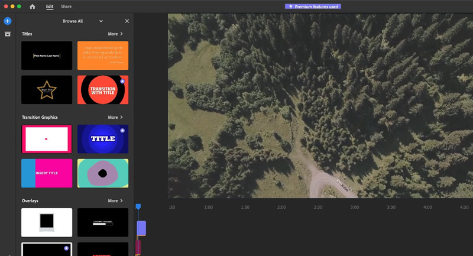The image size is (473, 256).
Task: Switch to the Share tab
Action: [66, 7]
